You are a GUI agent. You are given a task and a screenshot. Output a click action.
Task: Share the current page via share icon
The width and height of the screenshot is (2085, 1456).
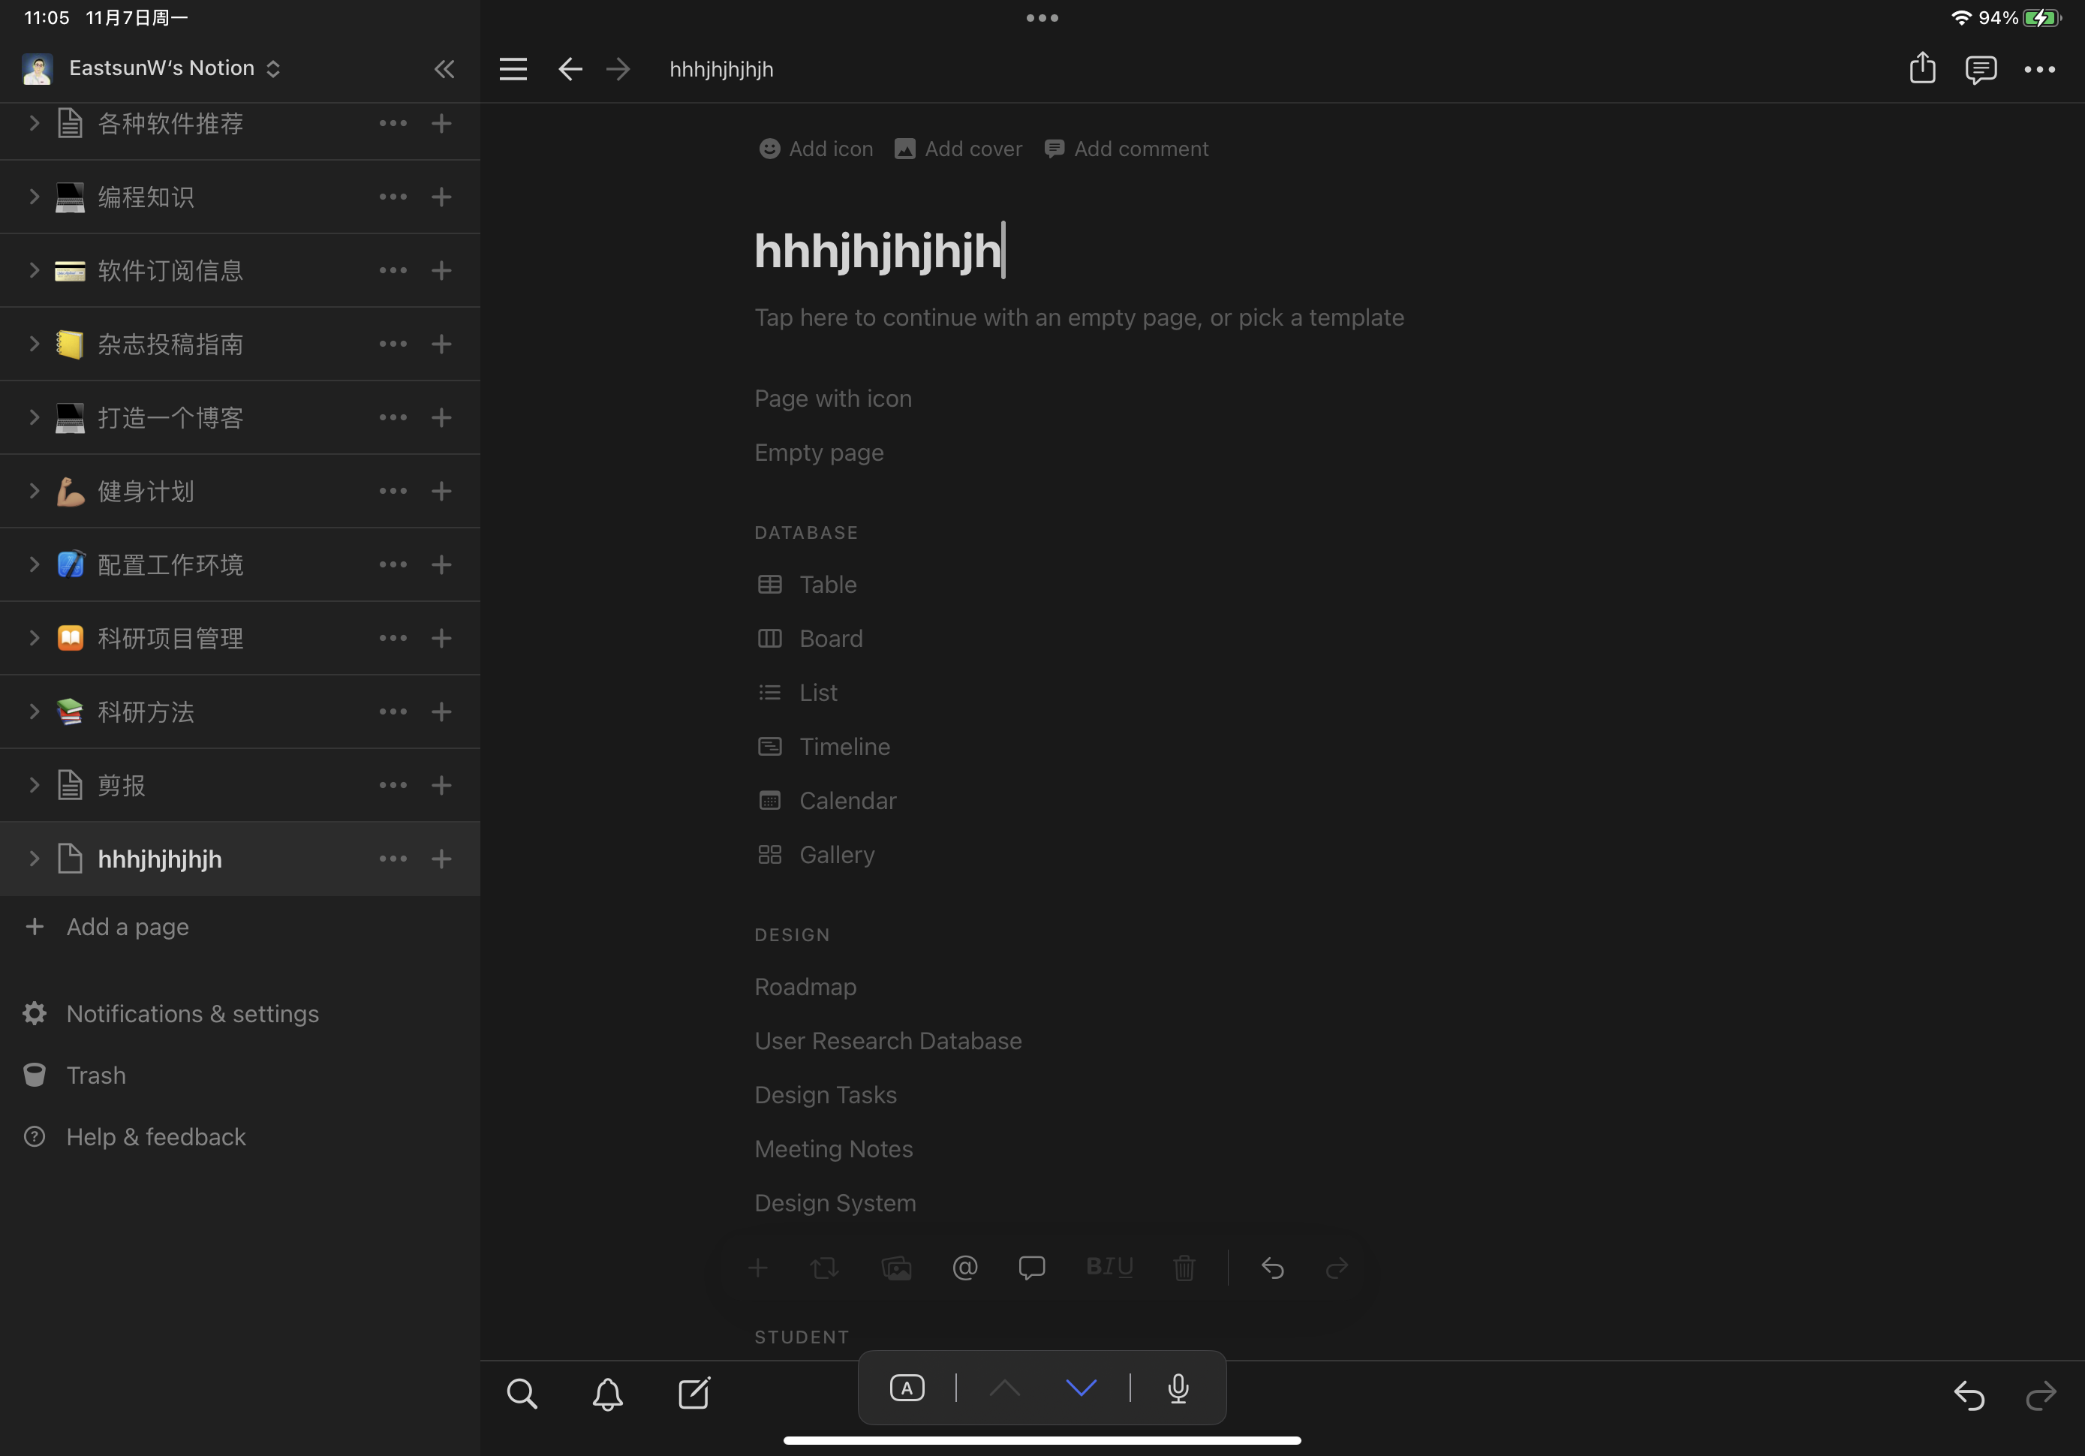coord(1921,68)
